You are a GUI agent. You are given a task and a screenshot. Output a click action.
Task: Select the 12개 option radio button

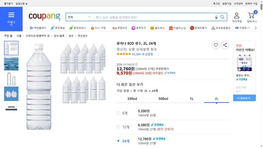click(x=118, y=127)
